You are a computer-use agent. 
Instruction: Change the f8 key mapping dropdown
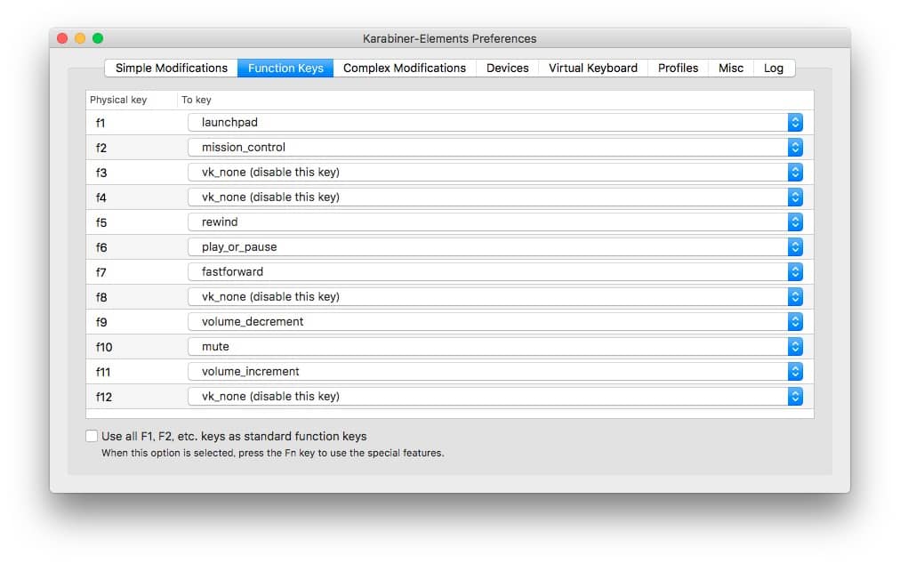click(x=494, y=297)
